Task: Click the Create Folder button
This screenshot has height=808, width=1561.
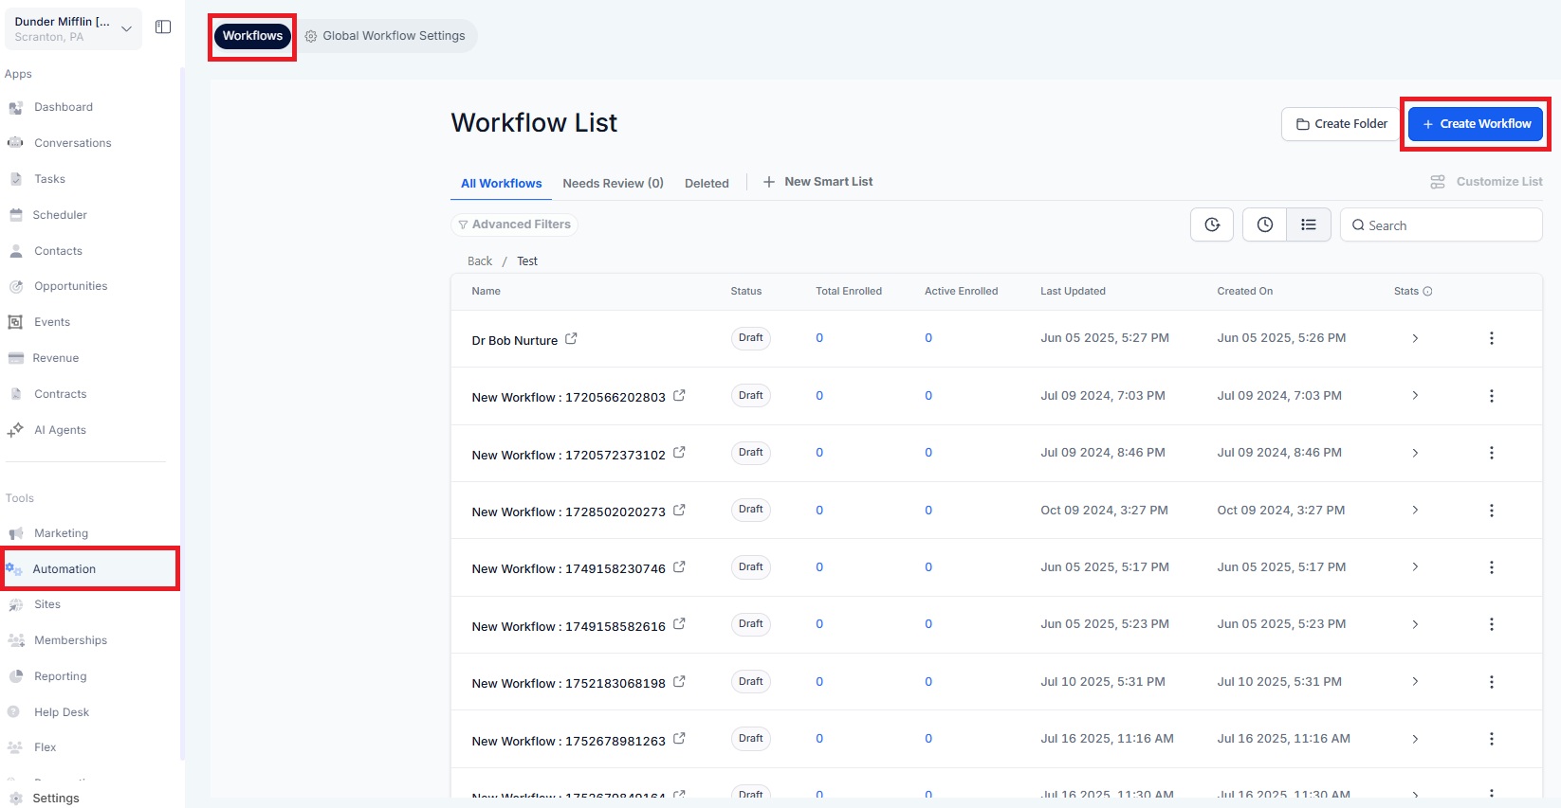Action: (x=1341, y=124)
